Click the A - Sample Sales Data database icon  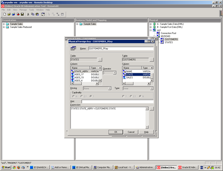tap(154, 24)
